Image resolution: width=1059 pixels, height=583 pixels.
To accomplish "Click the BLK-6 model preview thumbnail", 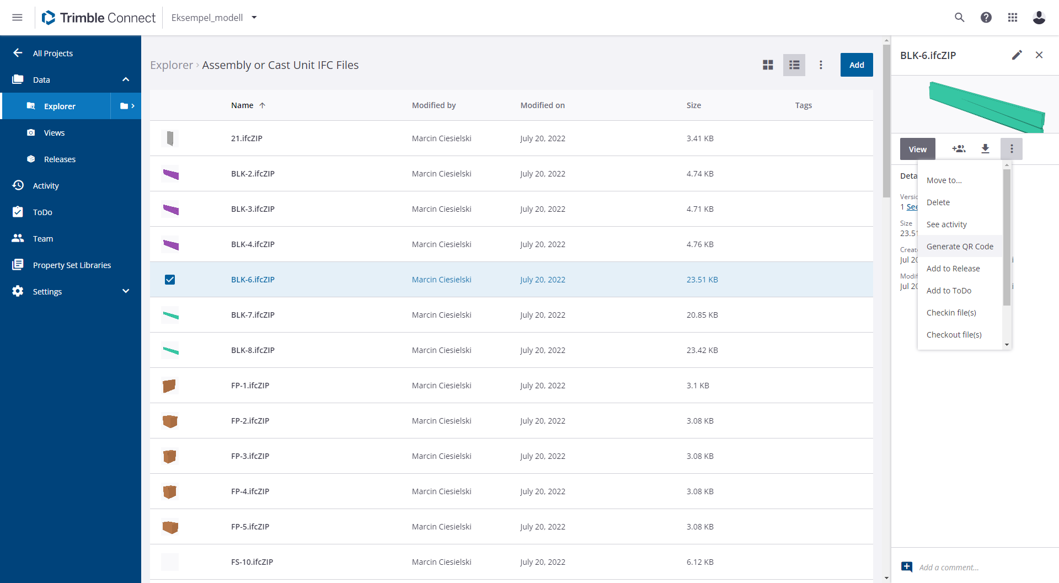I will (986, 106).
